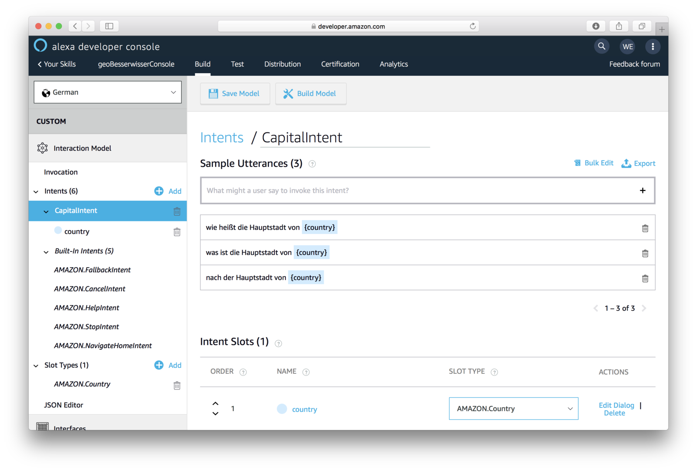Click the Alexa ring logo icon
This screenshot has width=697, height=471.
[x=41, y=46]
